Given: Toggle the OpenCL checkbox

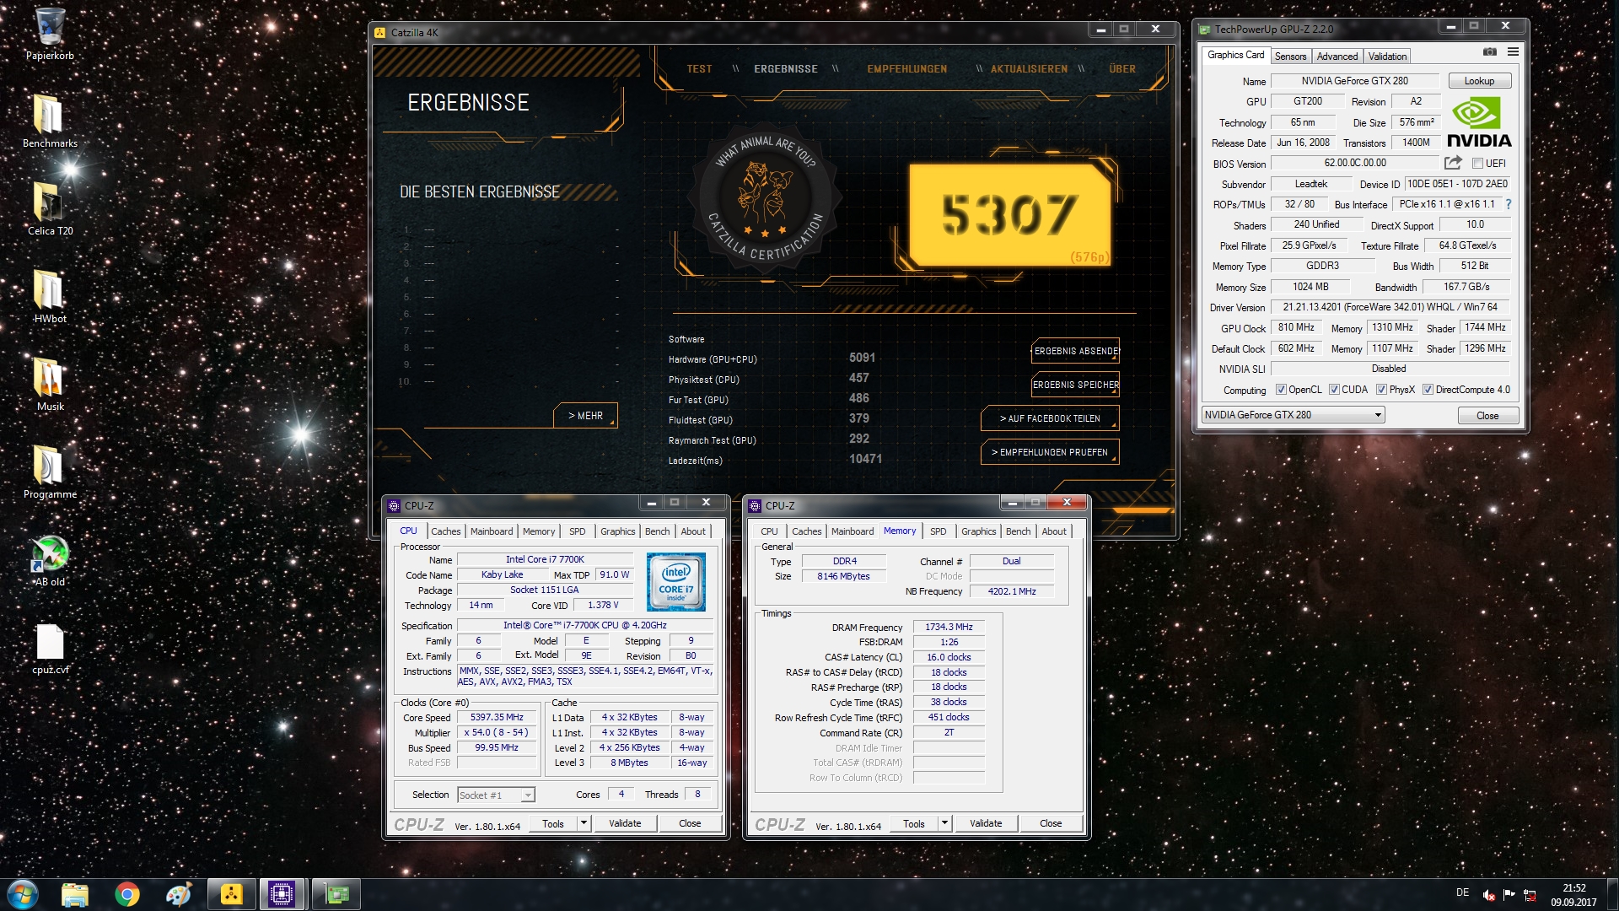Looking at the screenshot, I should point(1281,390).
